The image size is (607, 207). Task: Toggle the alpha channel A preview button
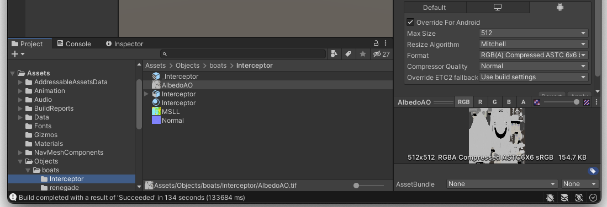(524, 102)
